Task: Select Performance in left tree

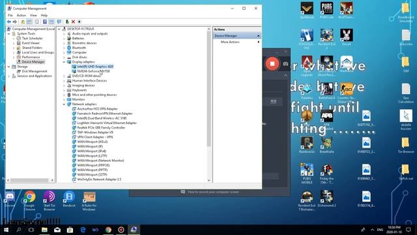Action: (x=31, y=57)
